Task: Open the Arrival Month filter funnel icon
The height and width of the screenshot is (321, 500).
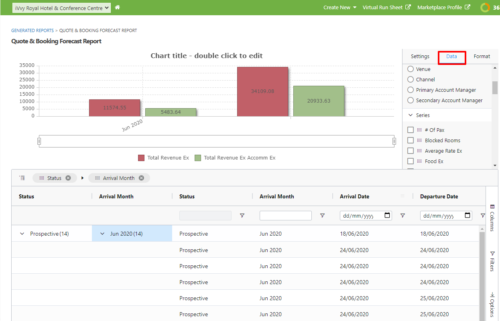Action: pos(322,216)
